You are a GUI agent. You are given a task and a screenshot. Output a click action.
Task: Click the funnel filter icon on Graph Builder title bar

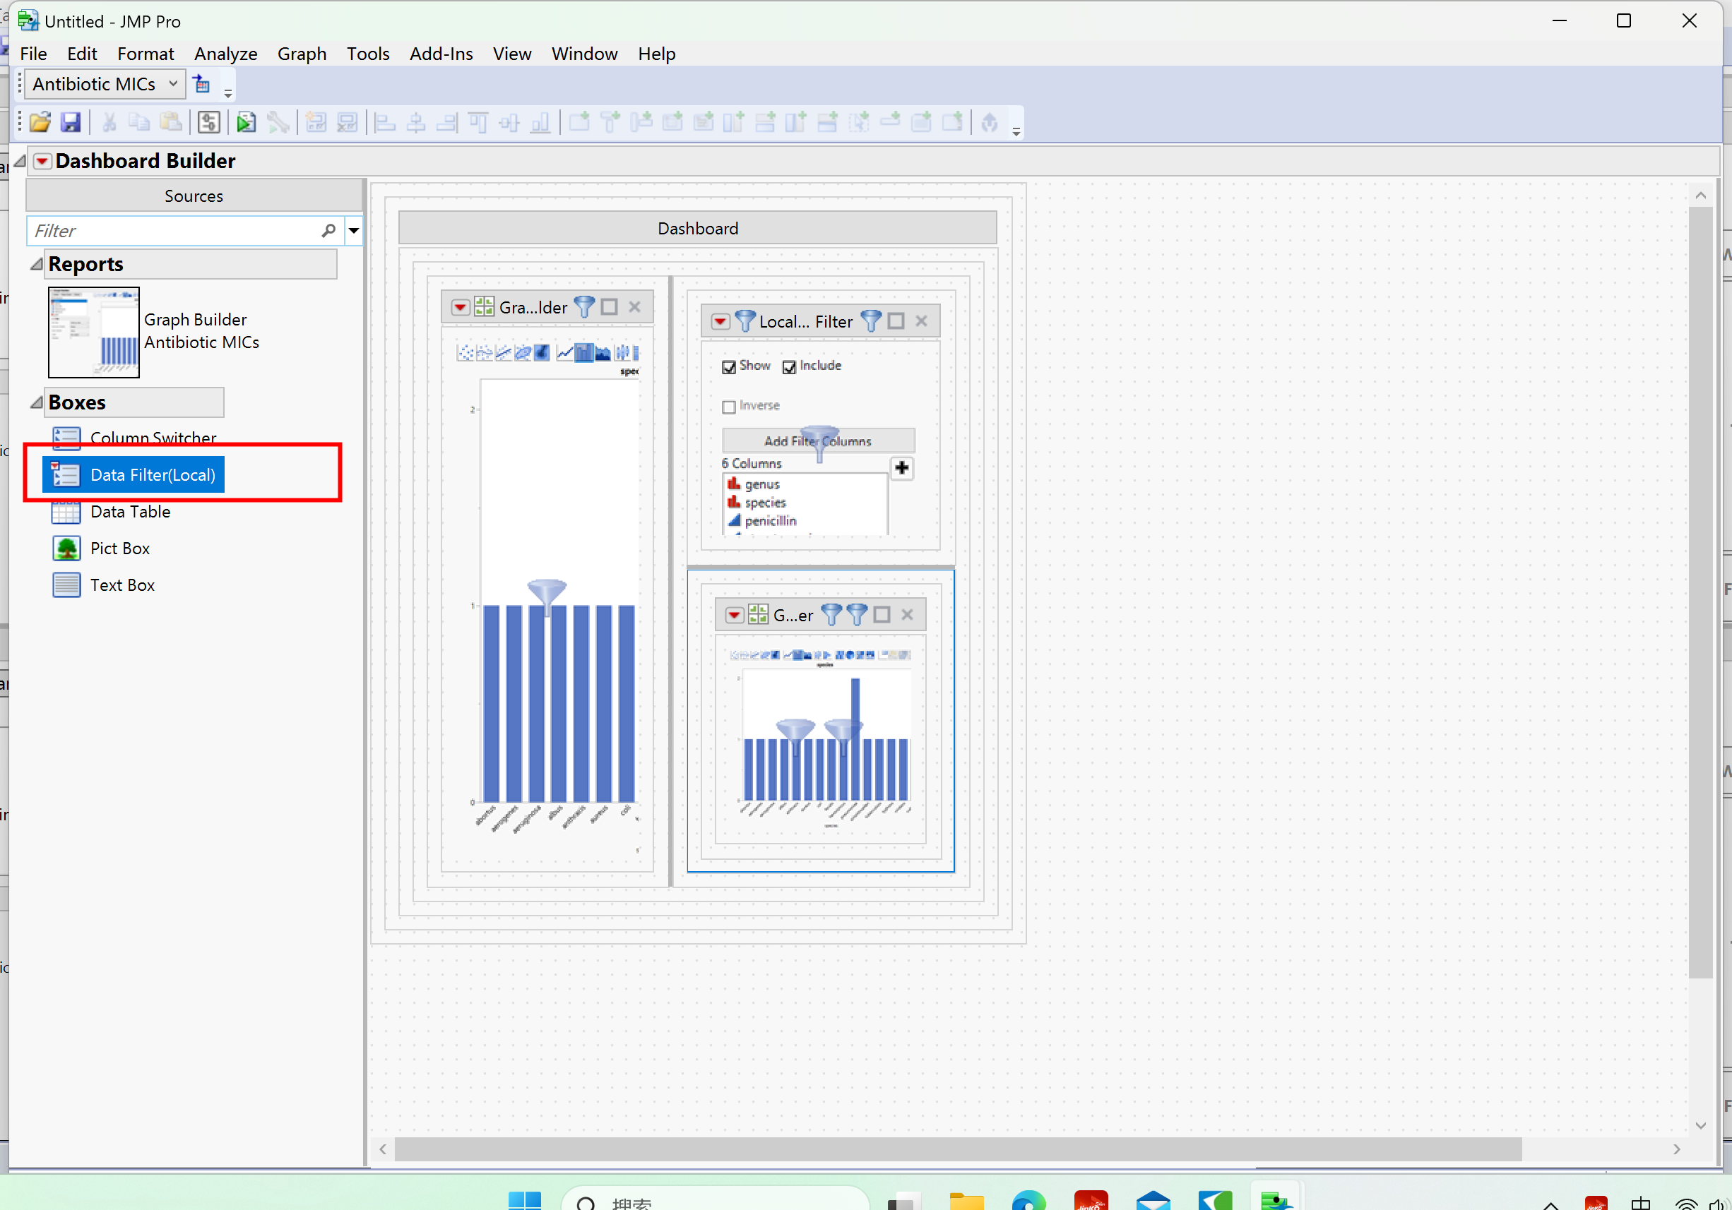[585, 306]
